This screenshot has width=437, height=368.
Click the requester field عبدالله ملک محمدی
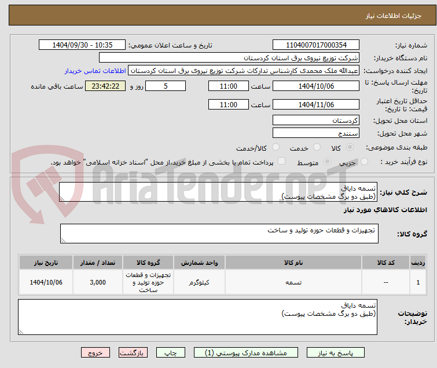click(244, 71)
